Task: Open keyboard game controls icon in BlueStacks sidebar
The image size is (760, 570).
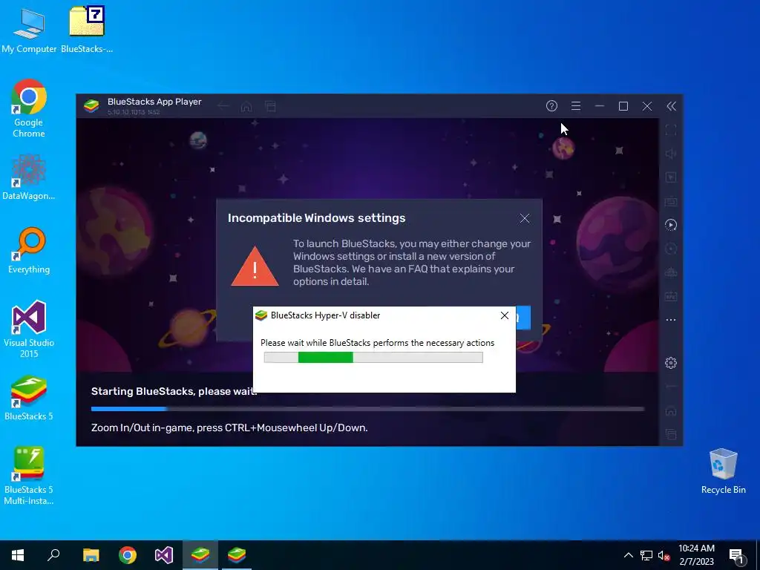Action: [x=671, y=201]
